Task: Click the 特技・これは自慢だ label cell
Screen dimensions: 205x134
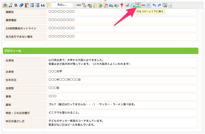Action: (25, 113)
